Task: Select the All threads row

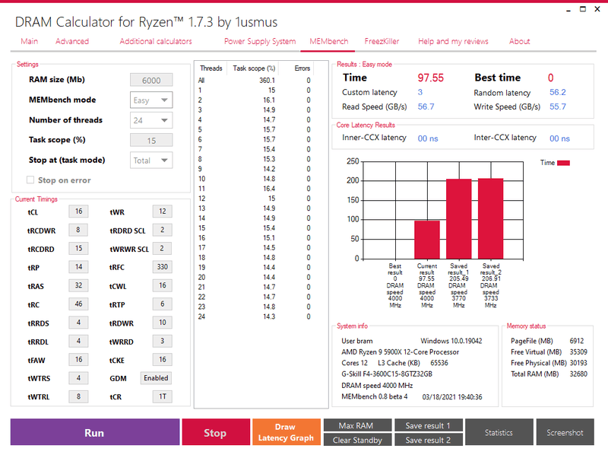Action: point(255,81)
